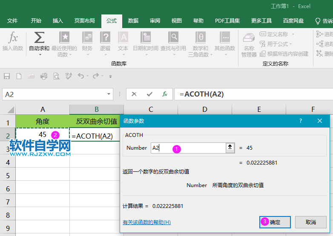Viewport: 333px width, 236px height.
Task: Open the Date and Time functions menu
Action: pyautogui.click(x=145, y=43)
